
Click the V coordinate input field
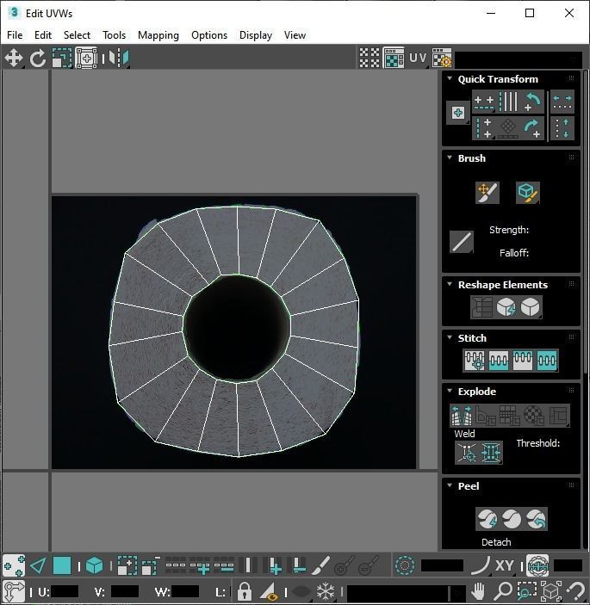(x=125, y=591)
